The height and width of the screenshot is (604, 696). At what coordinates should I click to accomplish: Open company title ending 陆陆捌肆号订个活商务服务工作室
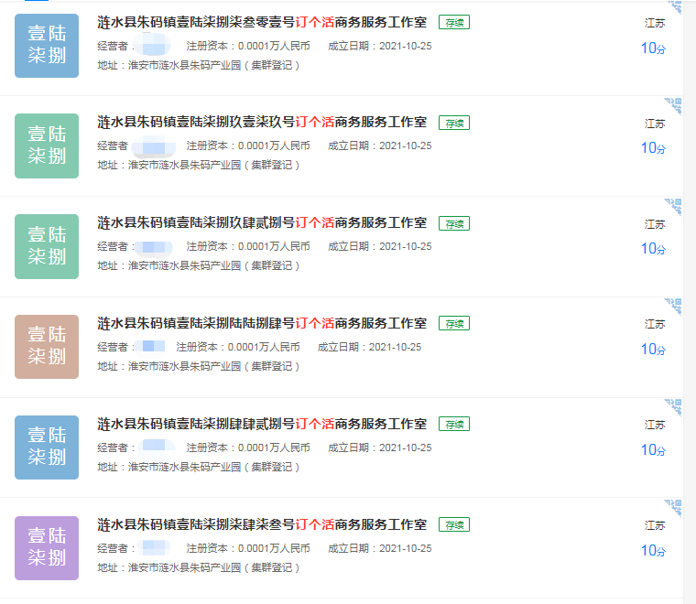[x=262, y=323]
